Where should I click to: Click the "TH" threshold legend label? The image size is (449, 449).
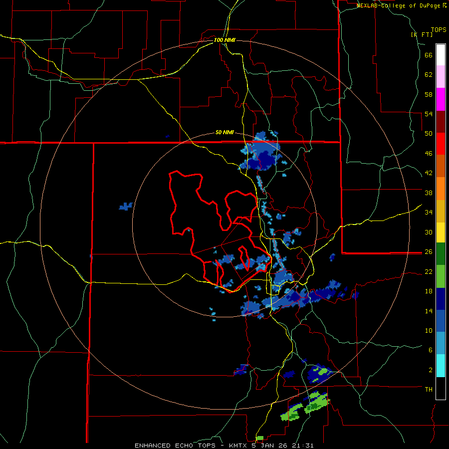429,390
